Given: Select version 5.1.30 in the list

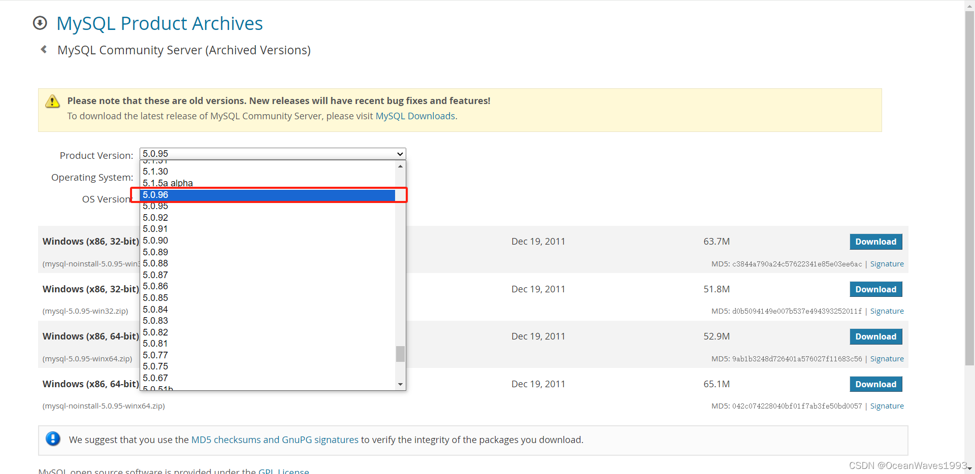Looking at the screenshot, I should [268, 172].
